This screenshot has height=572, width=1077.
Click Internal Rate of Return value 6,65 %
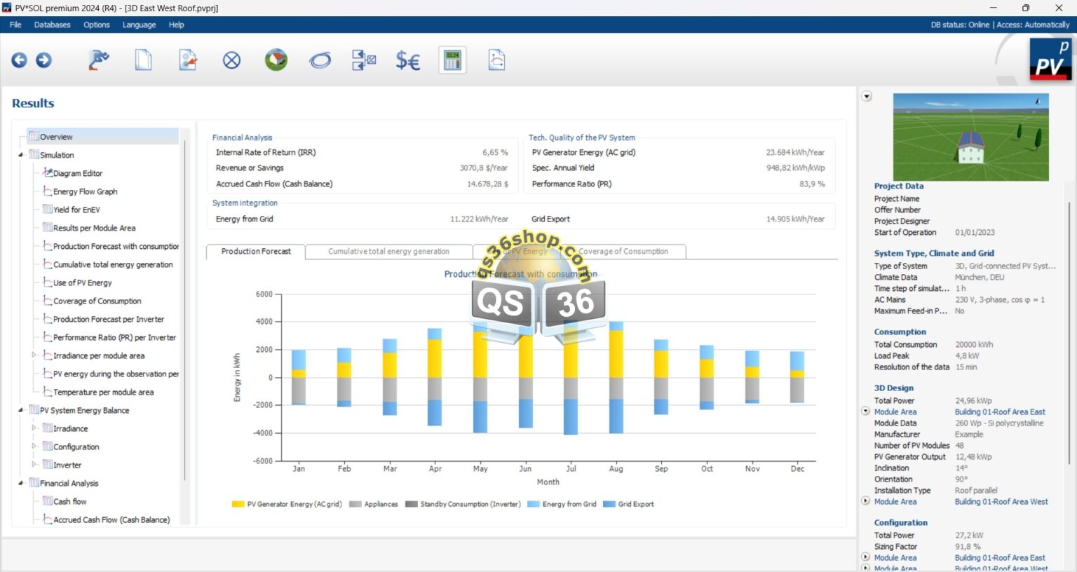495,152
